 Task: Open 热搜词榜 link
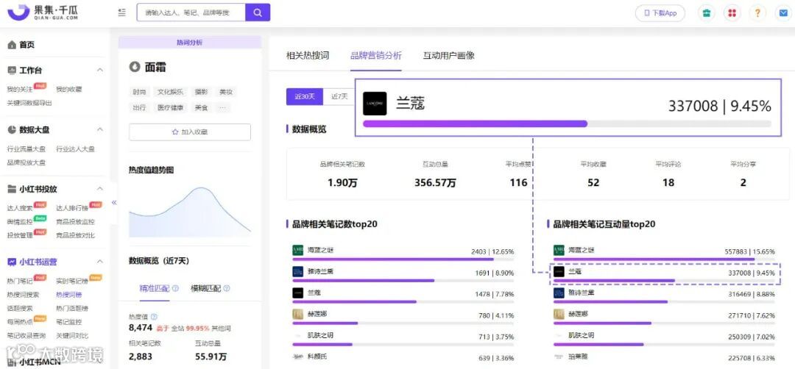point(69,295)
